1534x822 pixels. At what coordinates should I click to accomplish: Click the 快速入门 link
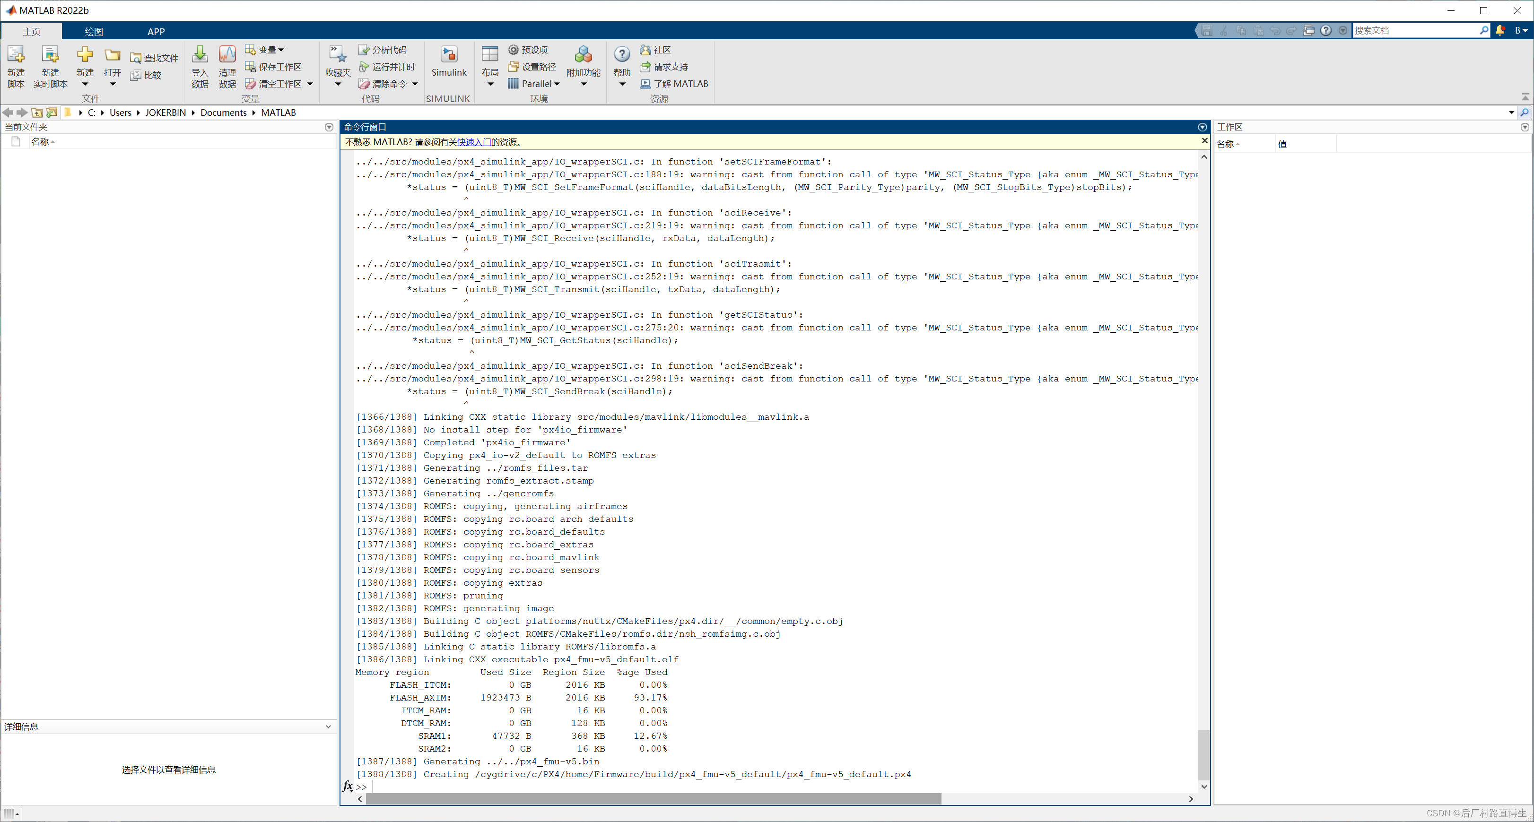pos(474,142)
